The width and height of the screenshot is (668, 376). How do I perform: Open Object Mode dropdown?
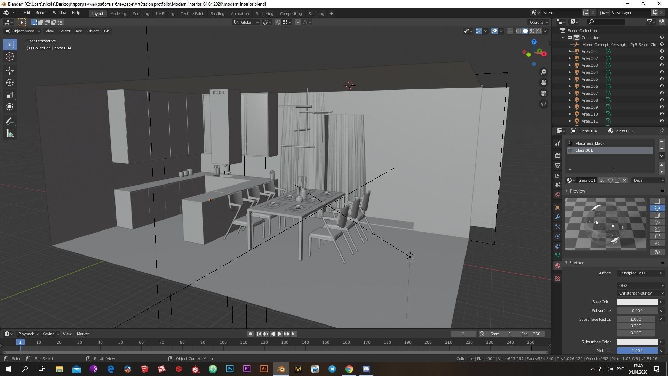click(23, 31)
